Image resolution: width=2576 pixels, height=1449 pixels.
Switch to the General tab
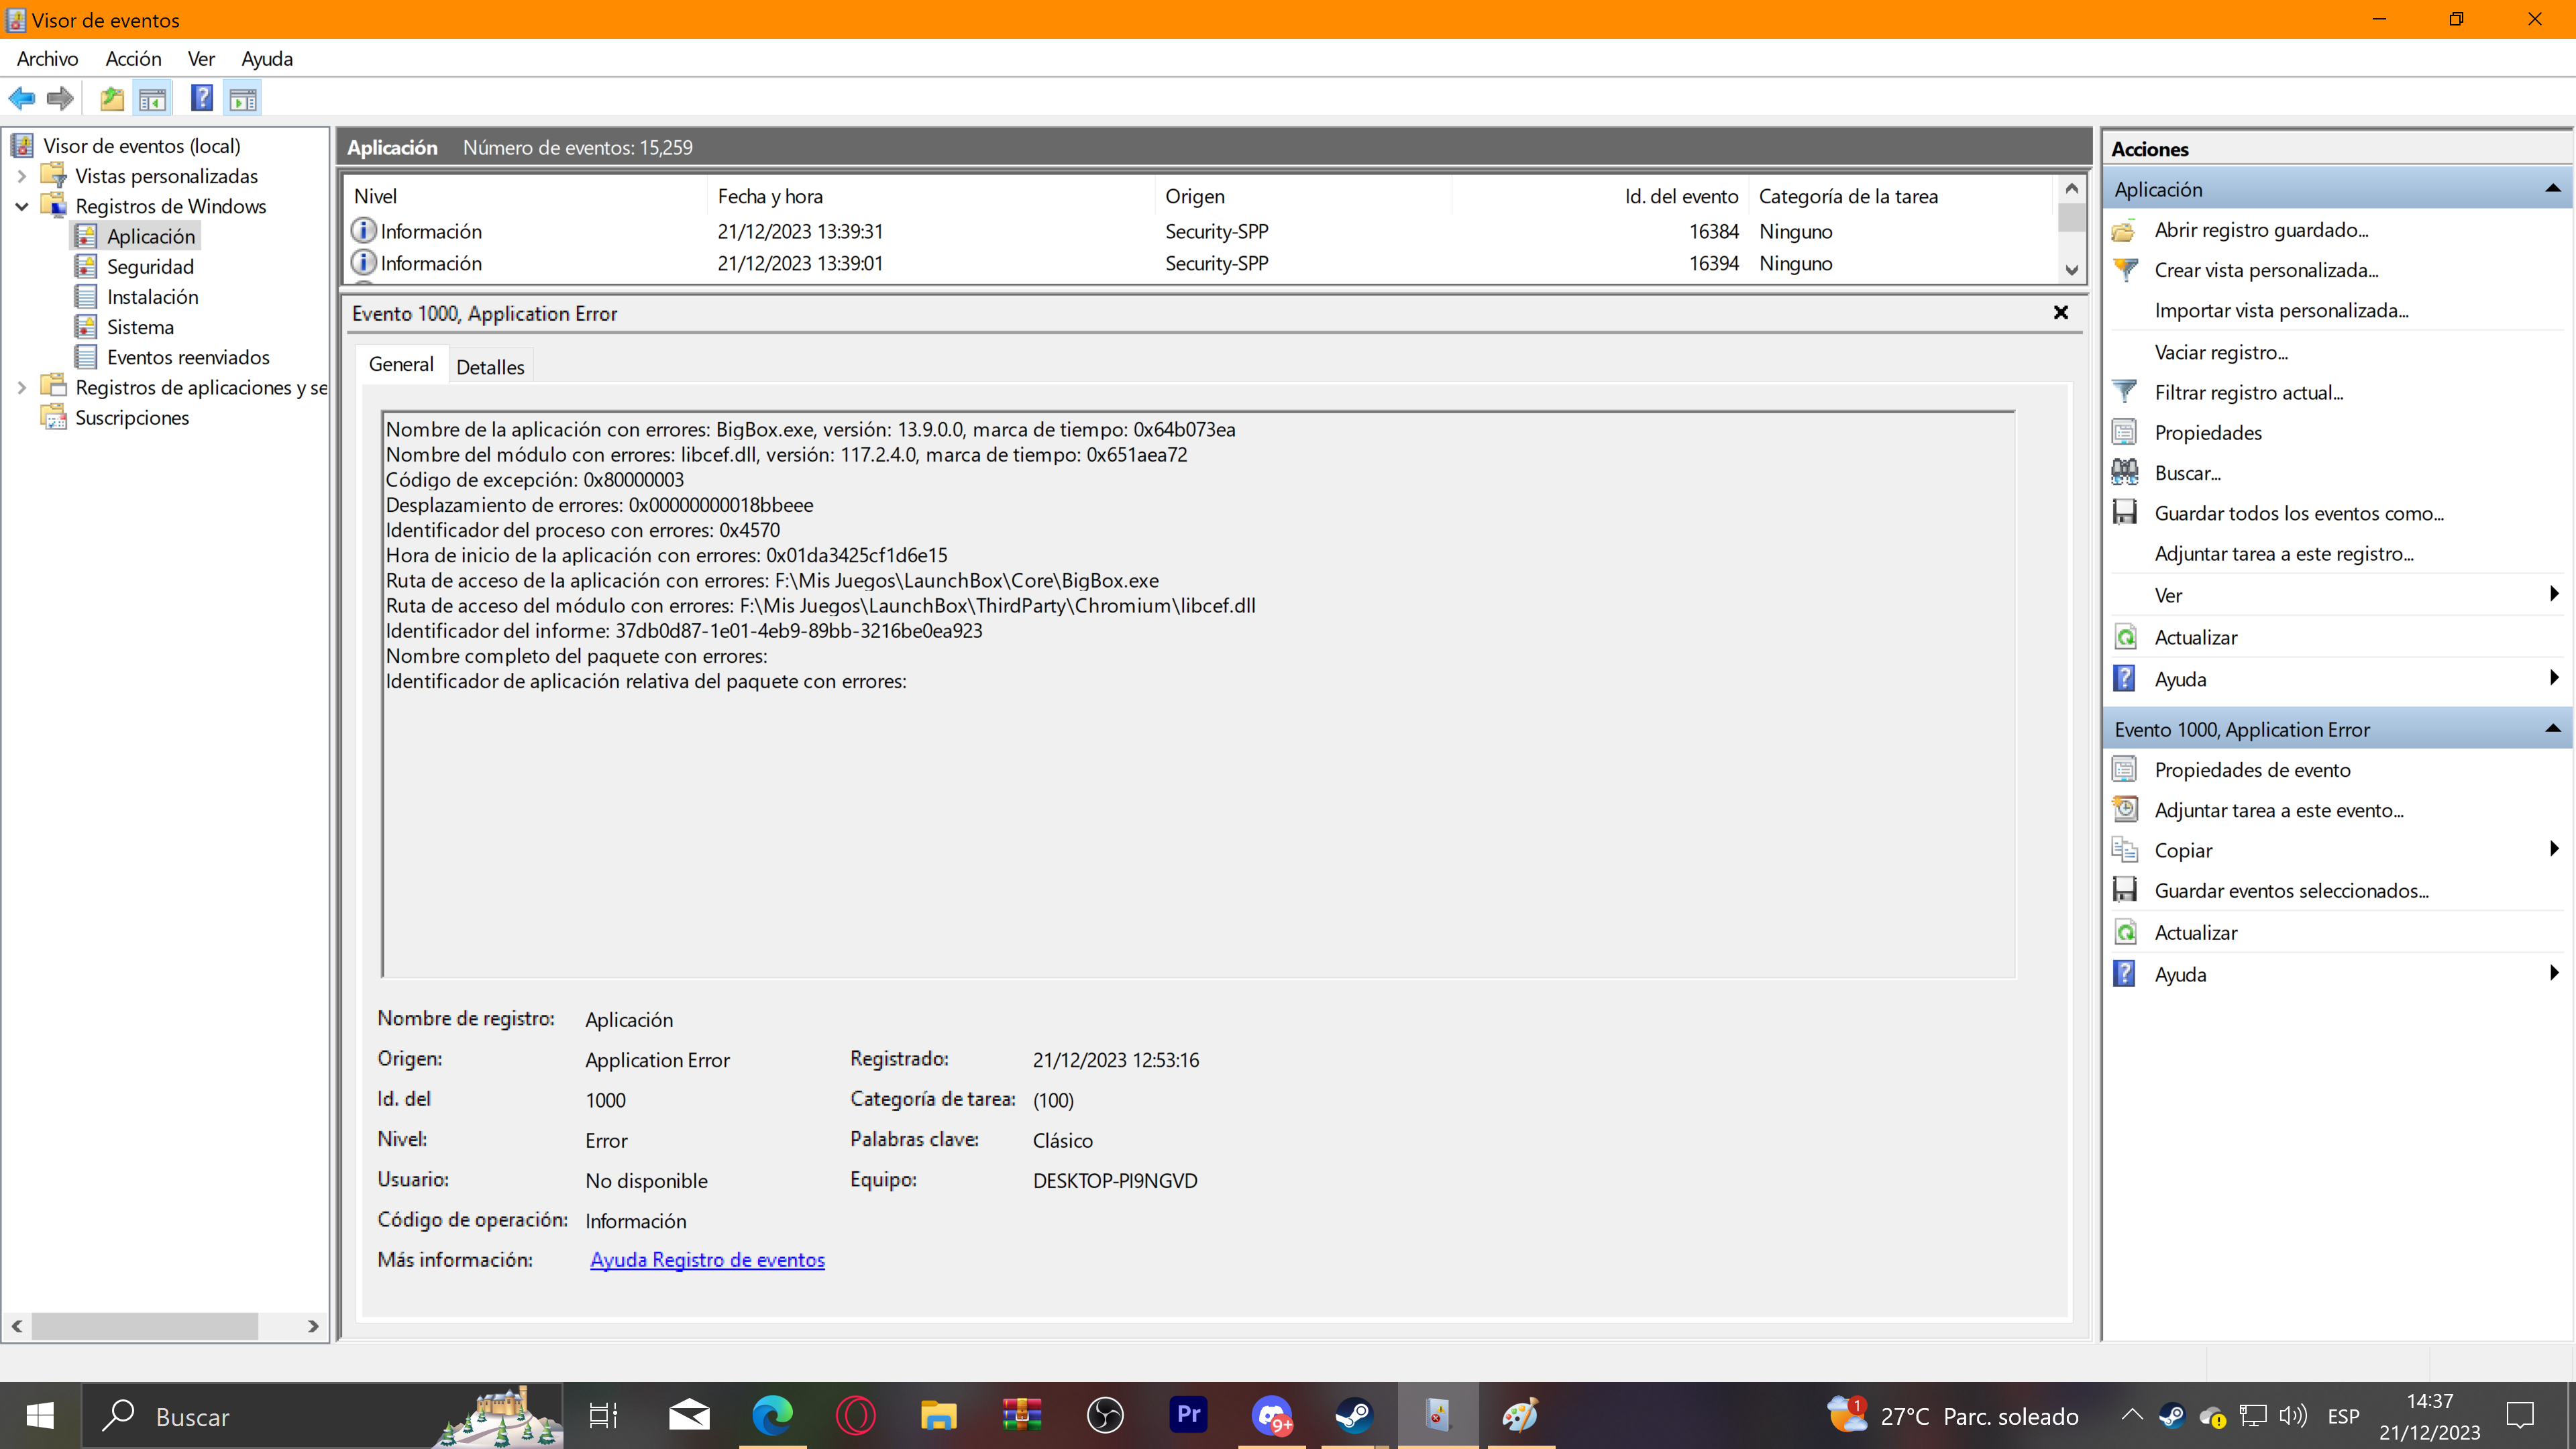pos(401,364)
